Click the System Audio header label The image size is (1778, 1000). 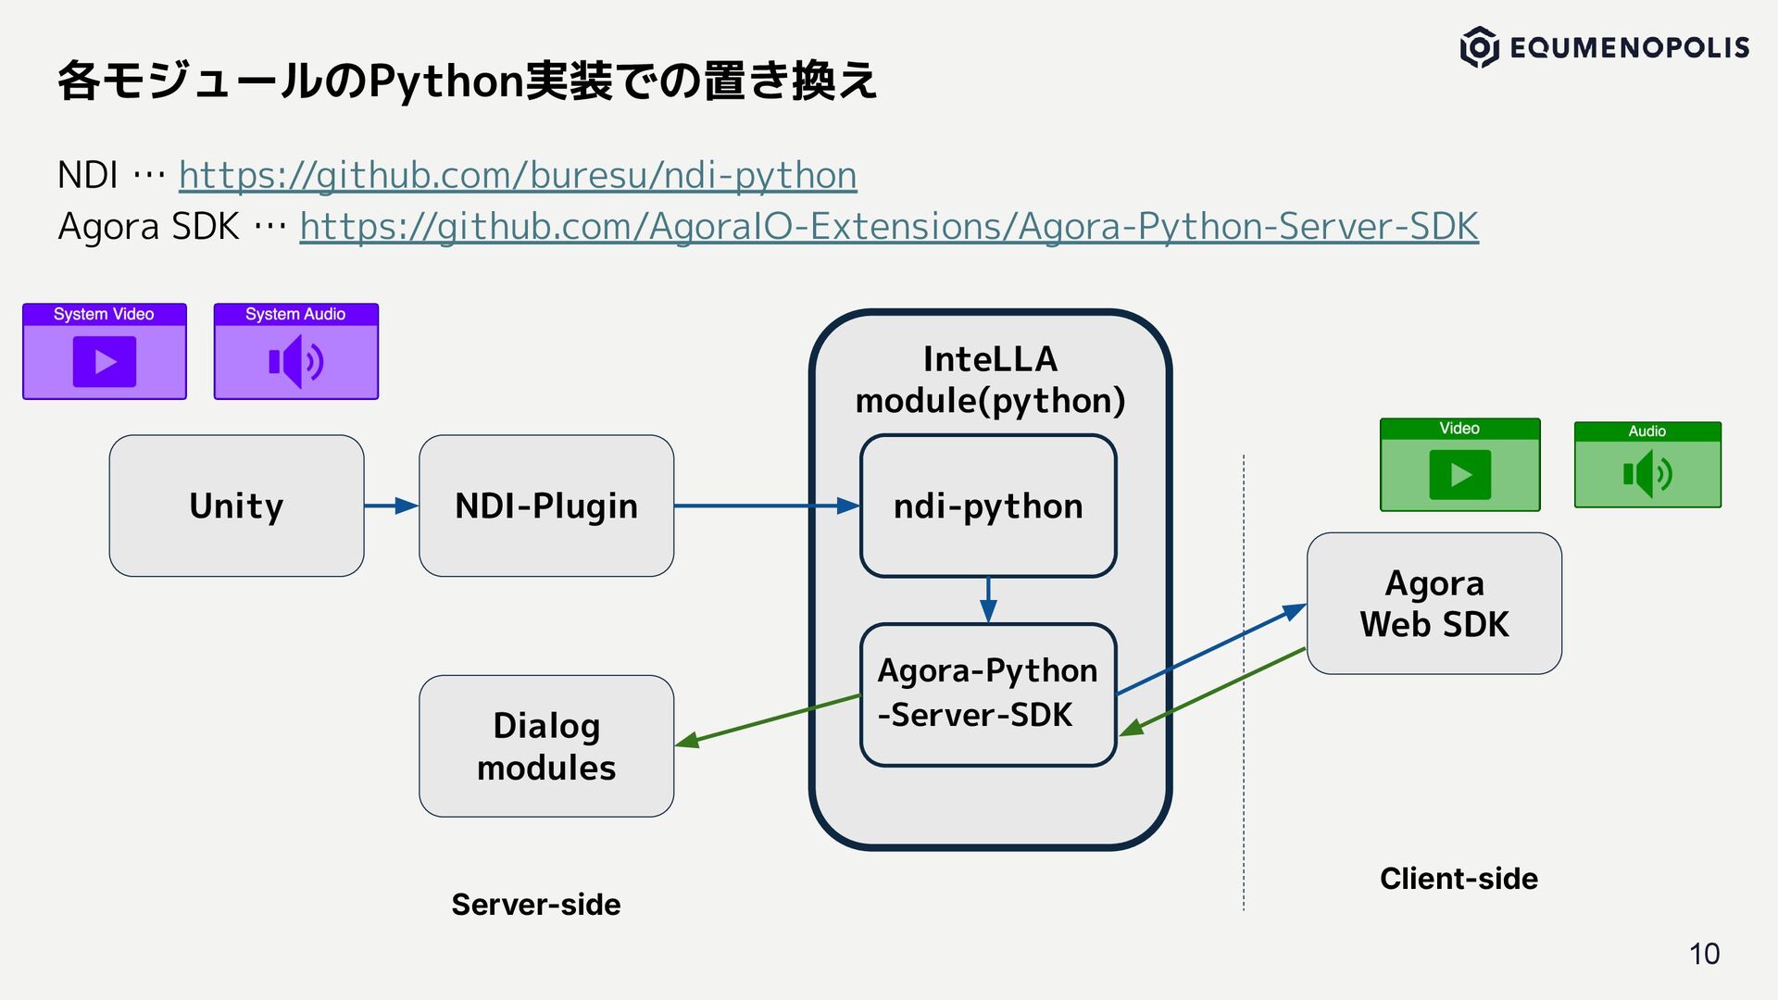pyautogui.click(x=295, y=314)
